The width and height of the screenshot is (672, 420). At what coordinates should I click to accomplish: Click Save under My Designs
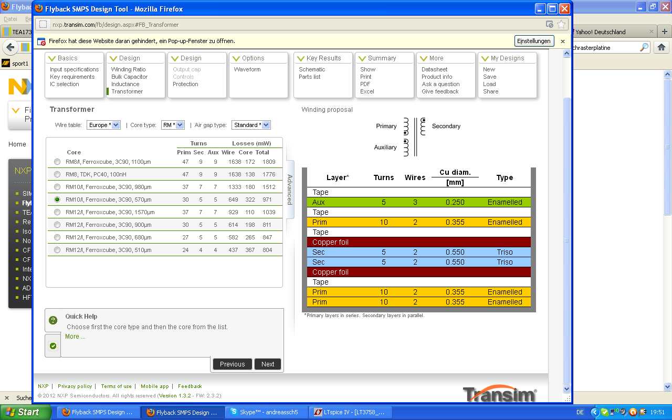(489, 77)
